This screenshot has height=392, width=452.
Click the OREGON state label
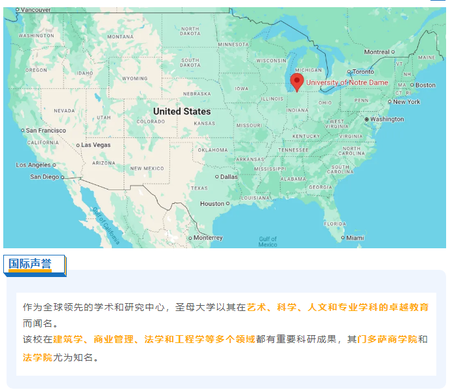pos(36,70)
